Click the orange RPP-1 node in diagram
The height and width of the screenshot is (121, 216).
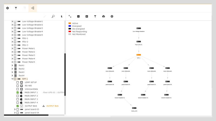pyautogui.click(x=139, y=55)
